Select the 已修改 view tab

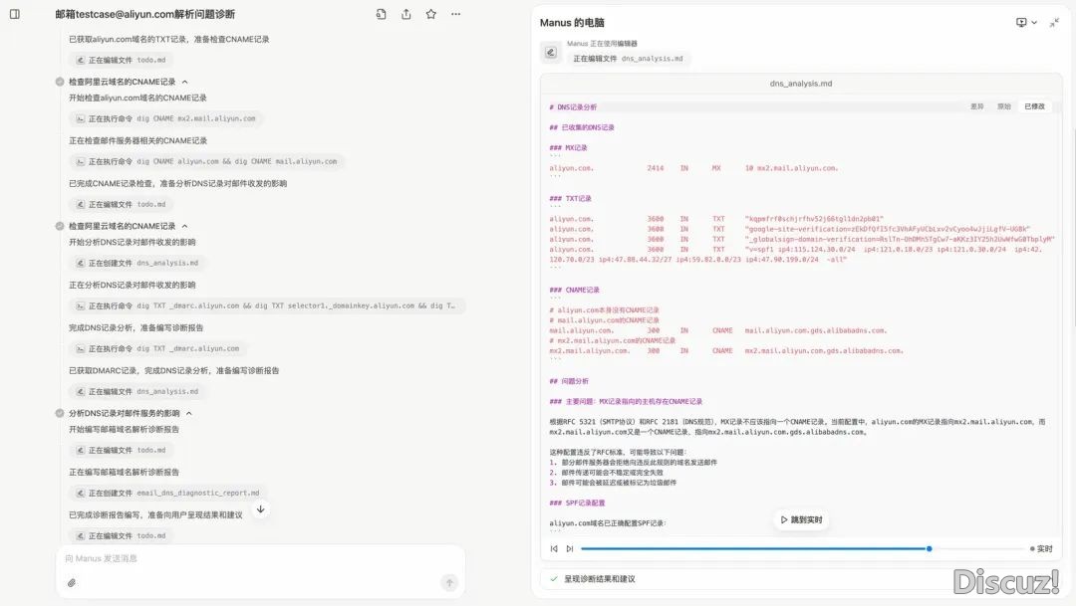(1034, 106)
